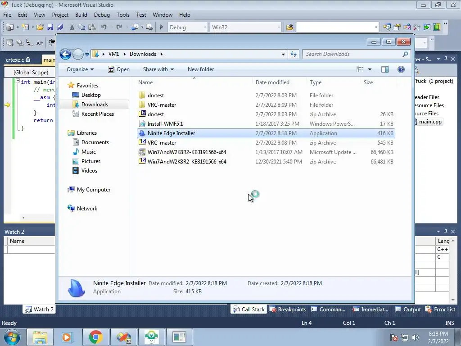This screenshot has width=461, height=346.
Task: Show the preview pane in Explorer
Action: point(384,69)
